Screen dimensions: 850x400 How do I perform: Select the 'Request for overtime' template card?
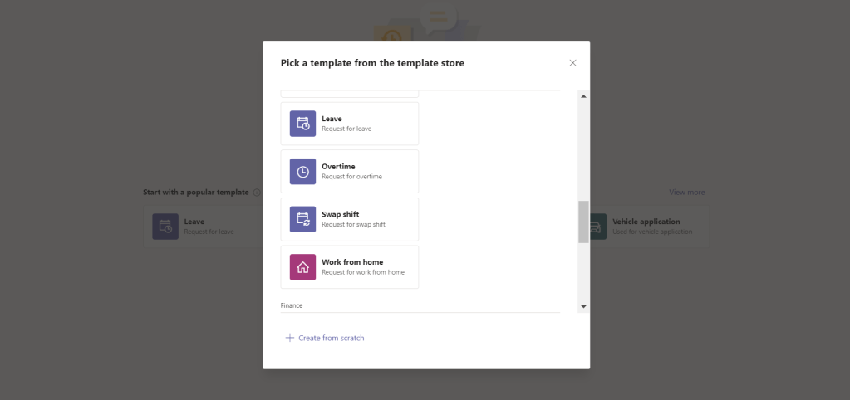tap(350, 172)
